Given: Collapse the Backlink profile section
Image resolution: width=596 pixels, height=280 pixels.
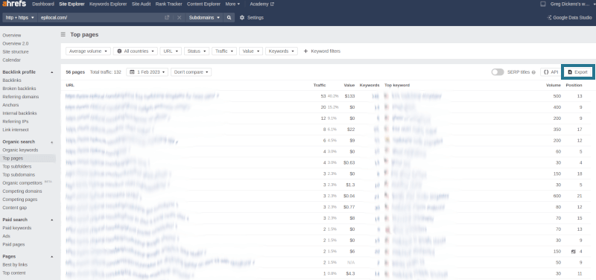Looking at the screenshot, I should 52,72.
